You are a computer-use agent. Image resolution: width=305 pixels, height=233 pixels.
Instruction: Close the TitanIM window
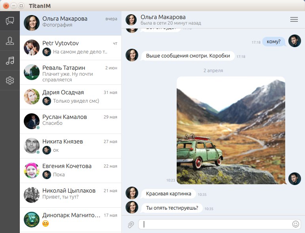click(6, 6)
